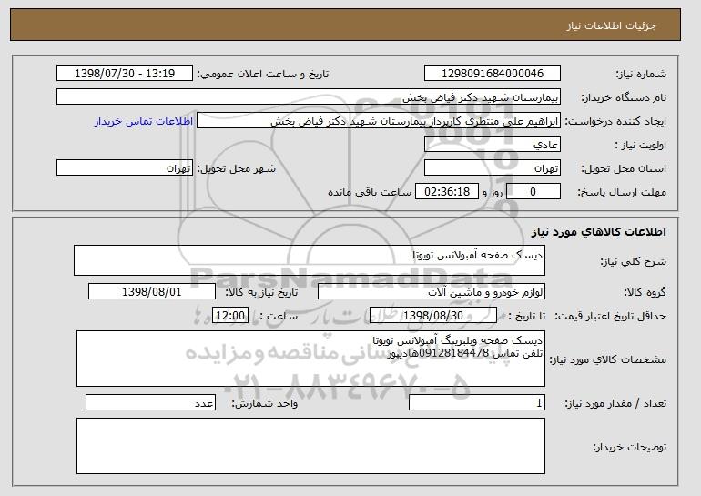Click the empty توضیحات خریدار text area
This screenshot has height=496, width=701.
[x=310, y=446]
